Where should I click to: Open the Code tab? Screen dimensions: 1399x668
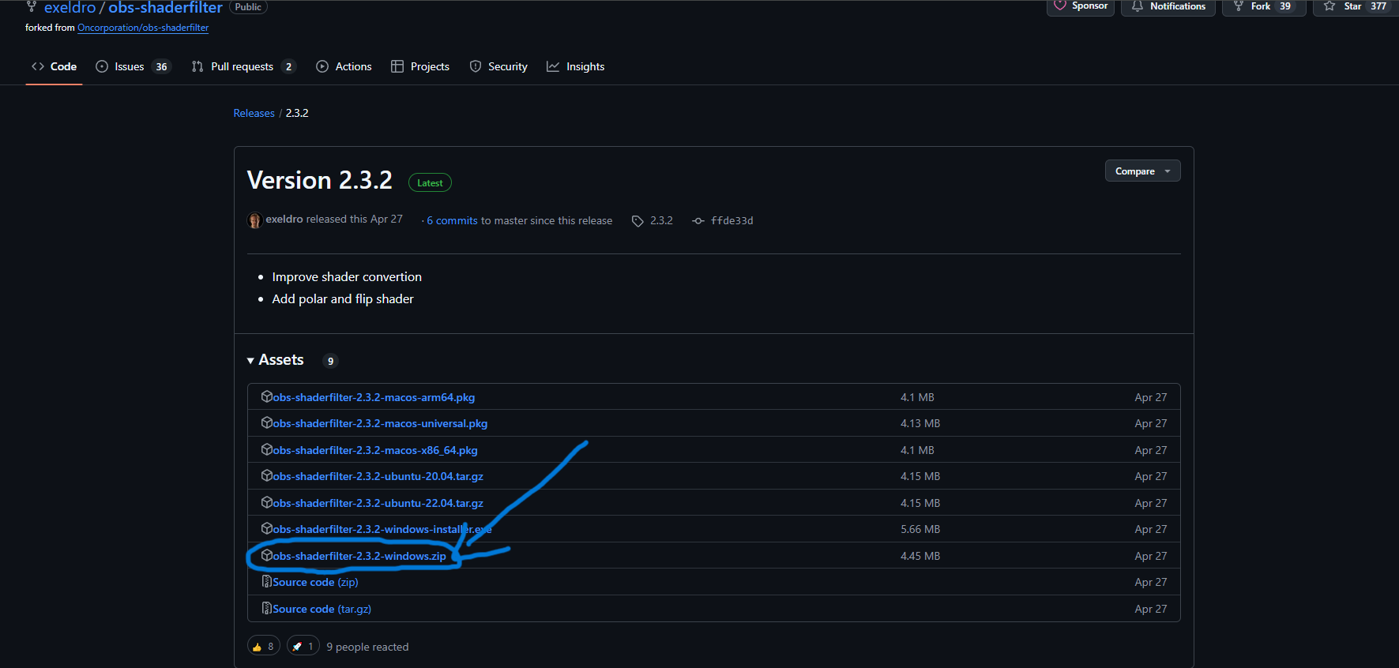54,66
